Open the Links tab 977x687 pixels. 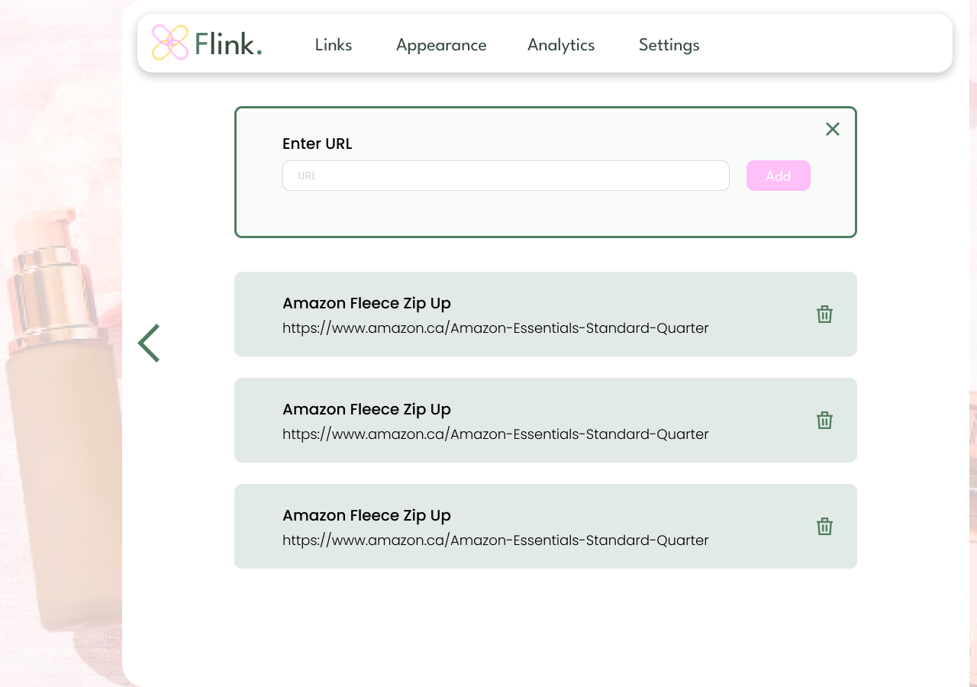tap(334, 45)
